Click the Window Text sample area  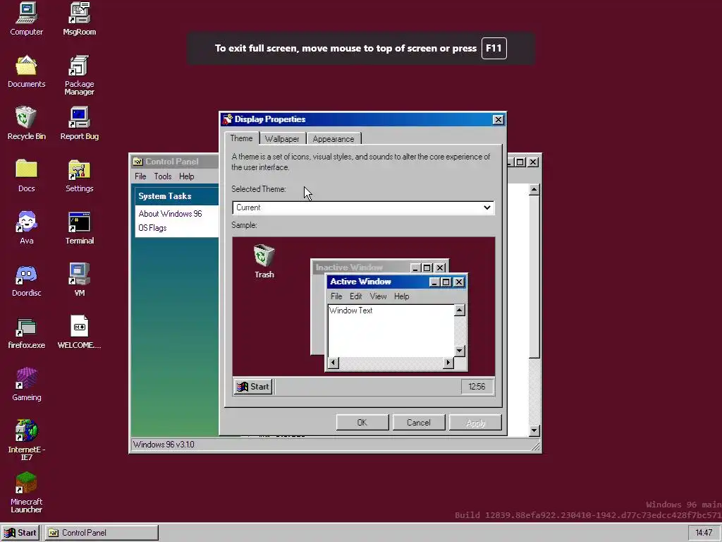click(x=391, y=331)
